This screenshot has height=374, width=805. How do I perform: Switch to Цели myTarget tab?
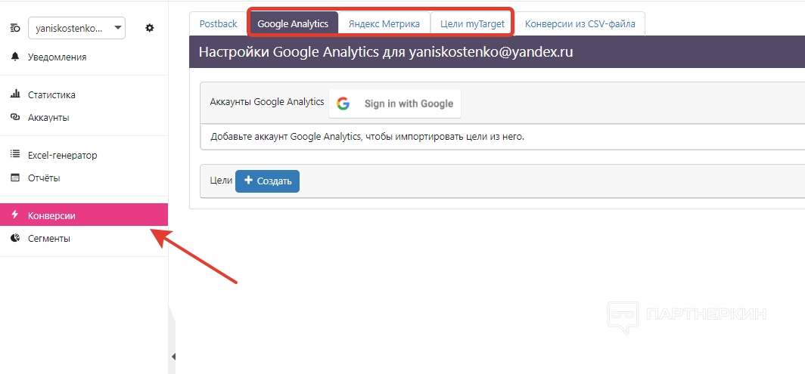[472, 23]
